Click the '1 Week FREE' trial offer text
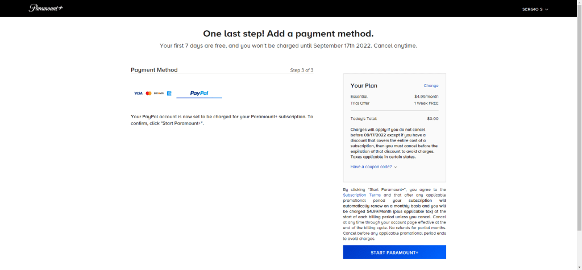The width and height of the screenshot is (582, 270). 426,103
